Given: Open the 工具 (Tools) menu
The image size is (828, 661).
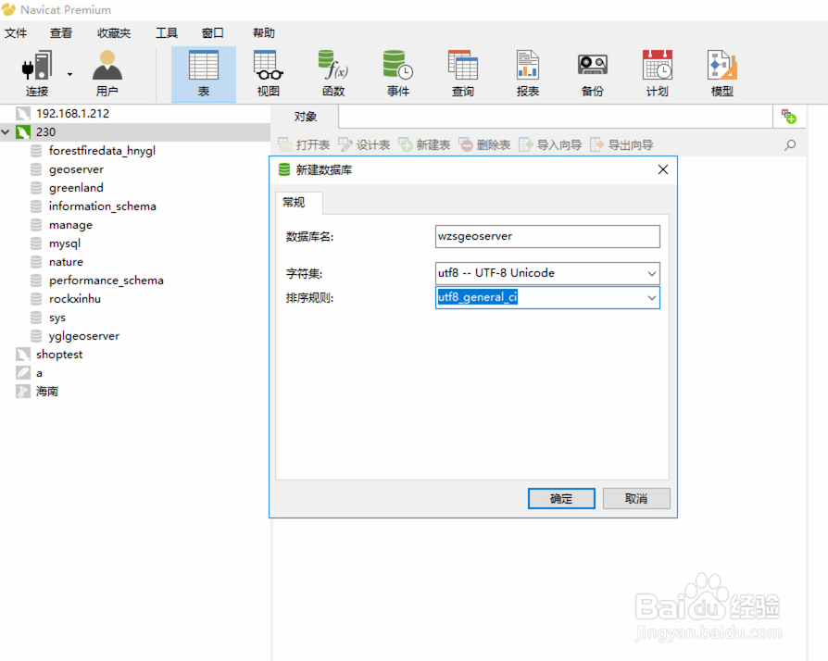Looking at the screenshot, I should 167,32.
